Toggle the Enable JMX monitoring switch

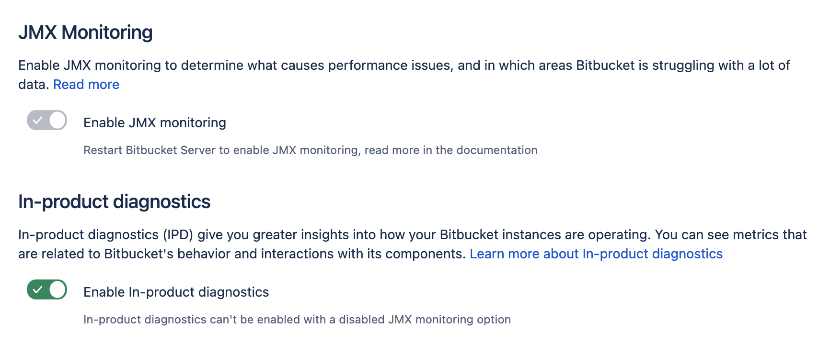pyautogui.click(x=46, y=120)
